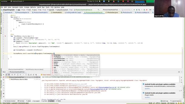
Task: Open the Terminal tool window
Action: pyautogui.click(x=21, y=101)
